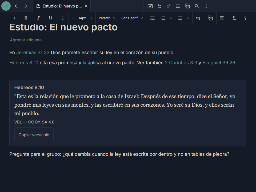The height and width of the screenshot is (192, 256).
Task: Click the small green plus in formatting toolbar
Action: (14, 18)
